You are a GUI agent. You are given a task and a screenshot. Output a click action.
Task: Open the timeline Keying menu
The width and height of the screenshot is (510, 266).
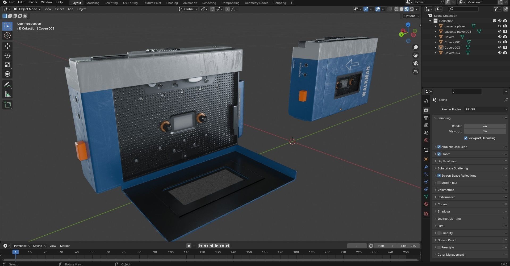coord(39,246)
